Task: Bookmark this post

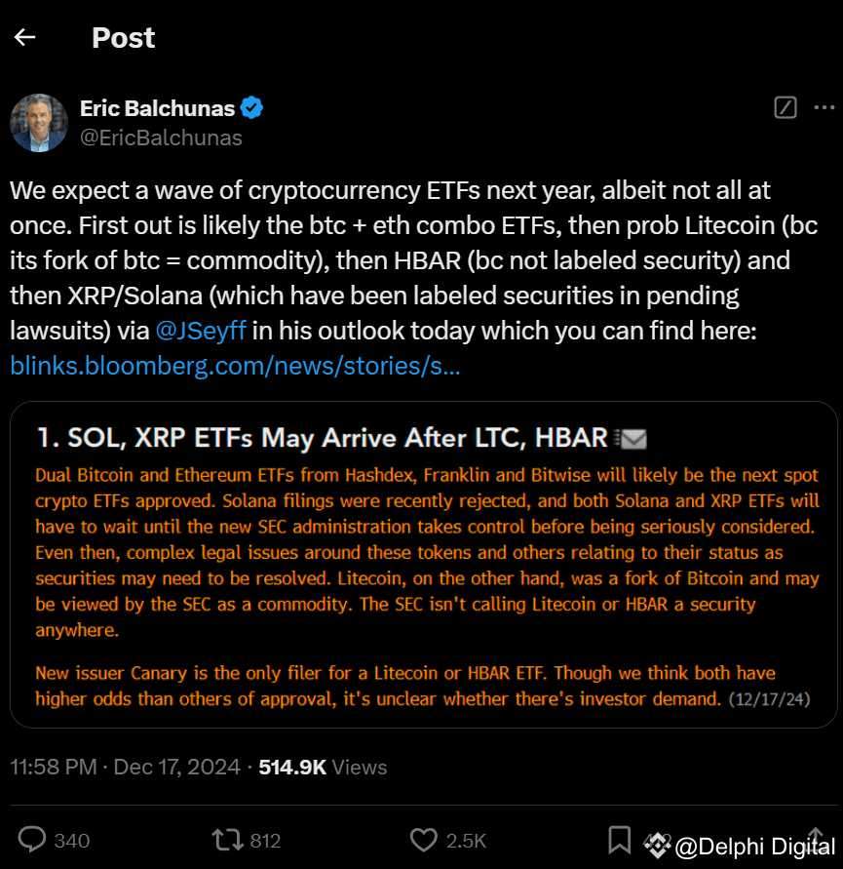Action: [x=619, y=840]
